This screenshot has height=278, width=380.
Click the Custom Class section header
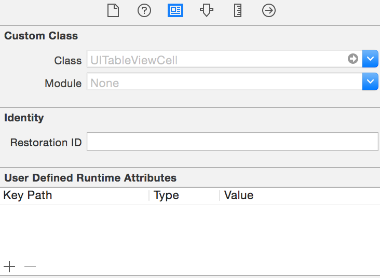click(x=41, y=36)
